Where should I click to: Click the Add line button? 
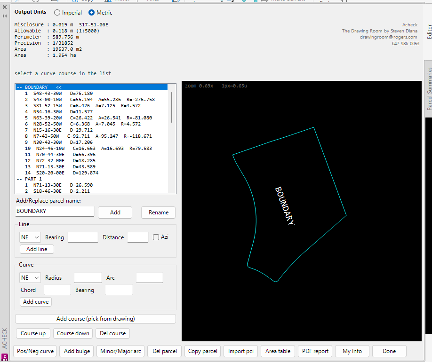37,249
